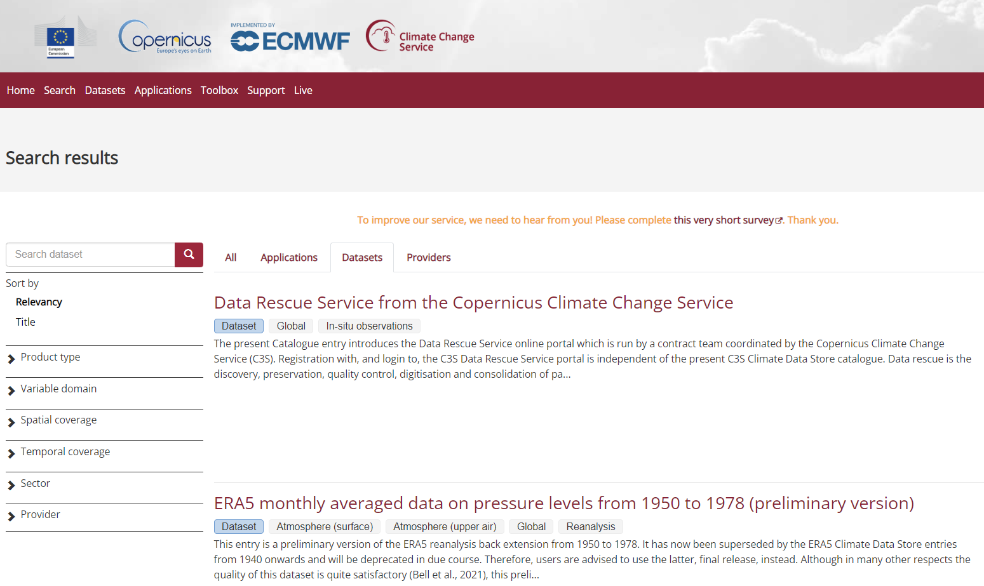Click the Provider filter chevron arrow

click(11, 517)
